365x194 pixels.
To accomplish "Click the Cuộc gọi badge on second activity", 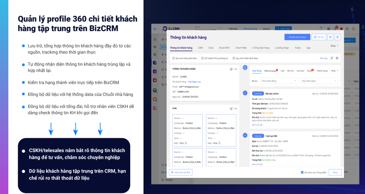I will click(x=258, y=136).
